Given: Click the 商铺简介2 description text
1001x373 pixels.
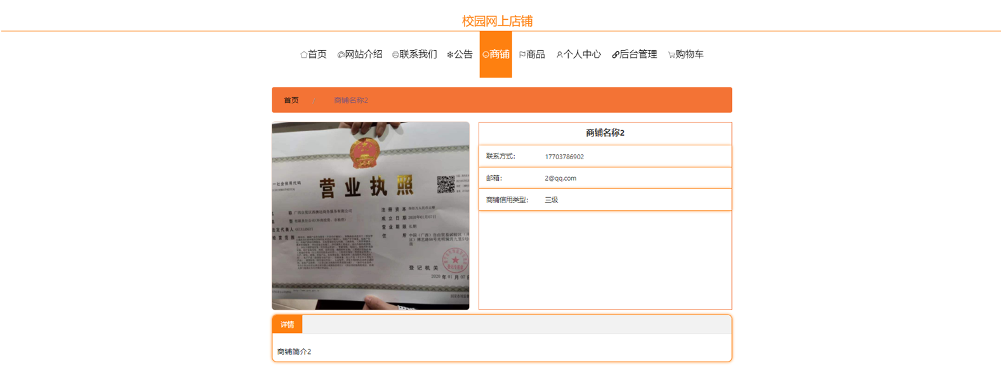Looking at the screenshot, I should pos(295,351).
